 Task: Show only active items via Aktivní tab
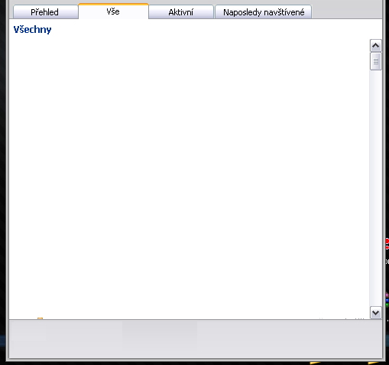(181, 12)
